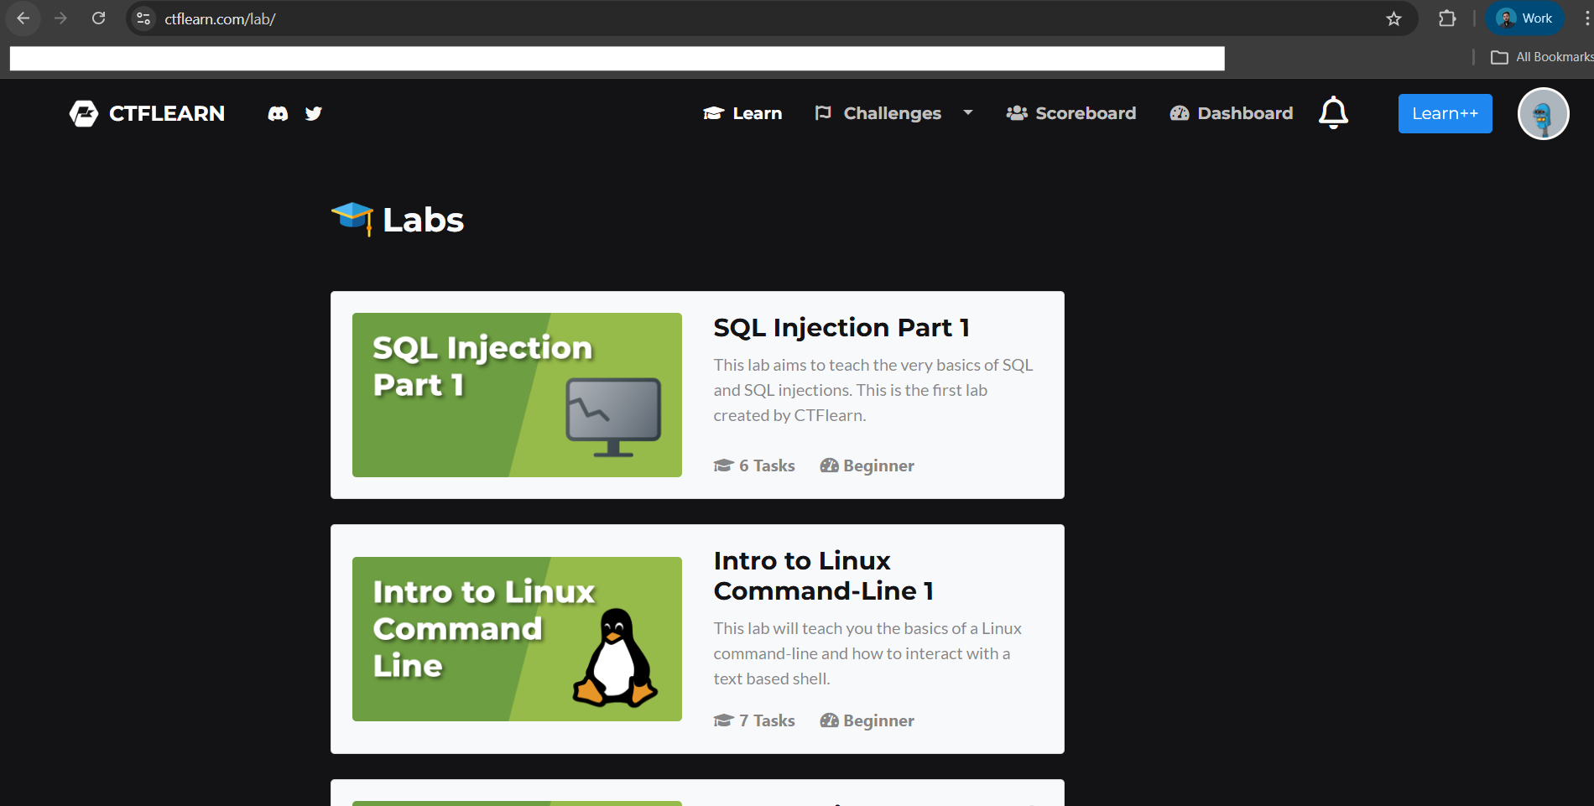Open the Scoreboard page
This screenshot has width=1594, height=806.
(1071, 113)
